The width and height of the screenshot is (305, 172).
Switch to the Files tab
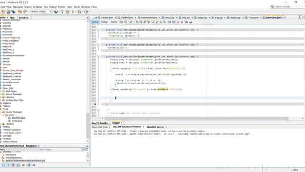tap(12, 18)
